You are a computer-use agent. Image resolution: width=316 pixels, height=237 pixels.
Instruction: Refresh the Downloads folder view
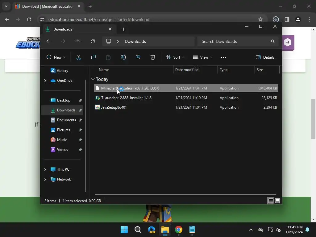[93, 41]
